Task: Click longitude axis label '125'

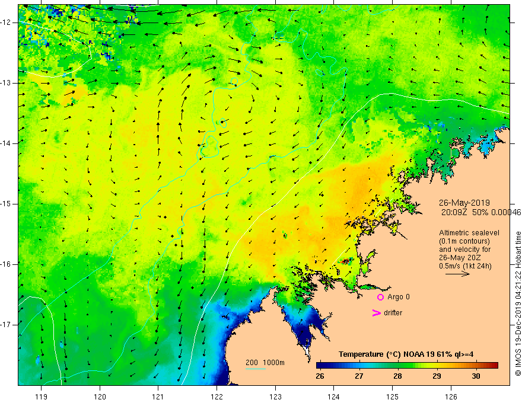Action: pyautogui.click(x=393, y=396)
